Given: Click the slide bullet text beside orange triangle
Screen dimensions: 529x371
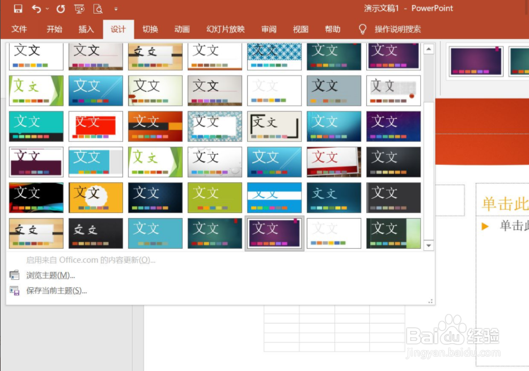Looking at the screenshot, I should tap(514, 226).
